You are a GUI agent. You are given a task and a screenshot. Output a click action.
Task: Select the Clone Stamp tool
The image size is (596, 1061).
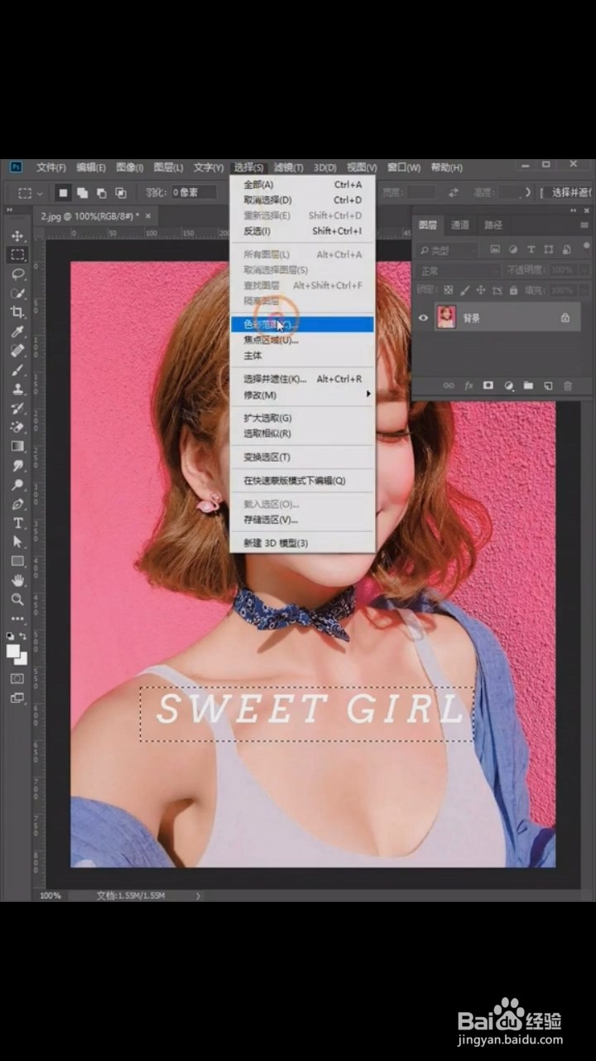click(x=17, y=389)
